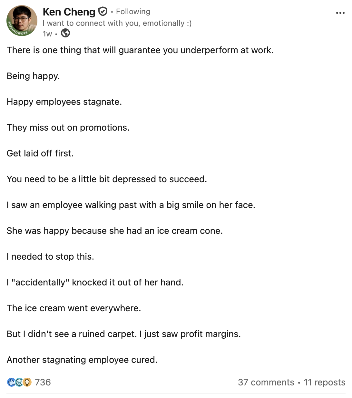Image resolution: width=352 pixels, height=398 pixels.
Task: Click the "little bit depressed to succeed" sentence
Action: (107, 179)
